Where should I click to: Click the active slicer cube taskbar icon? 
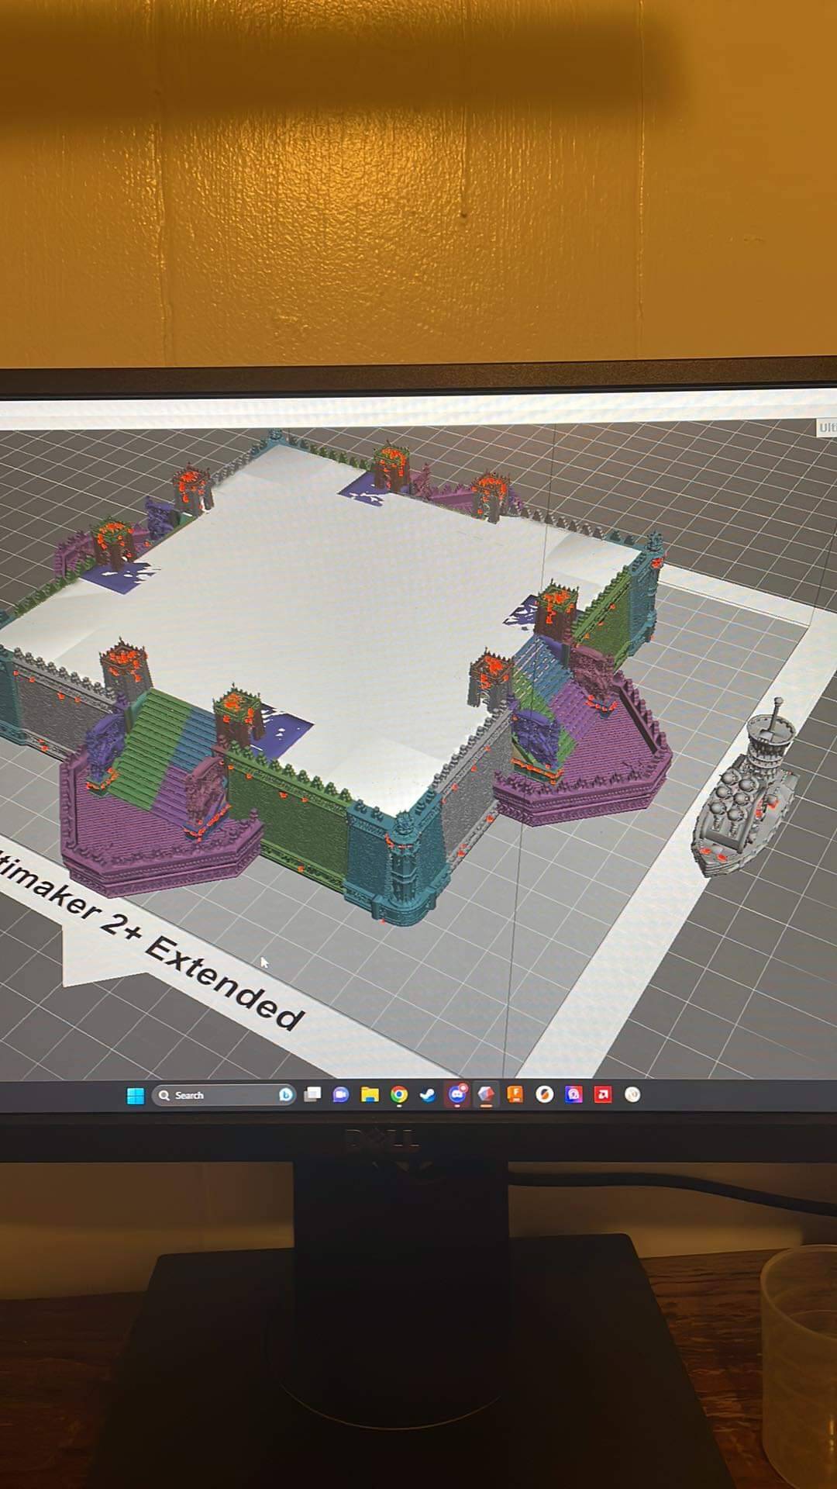(x=486, y=1094)
